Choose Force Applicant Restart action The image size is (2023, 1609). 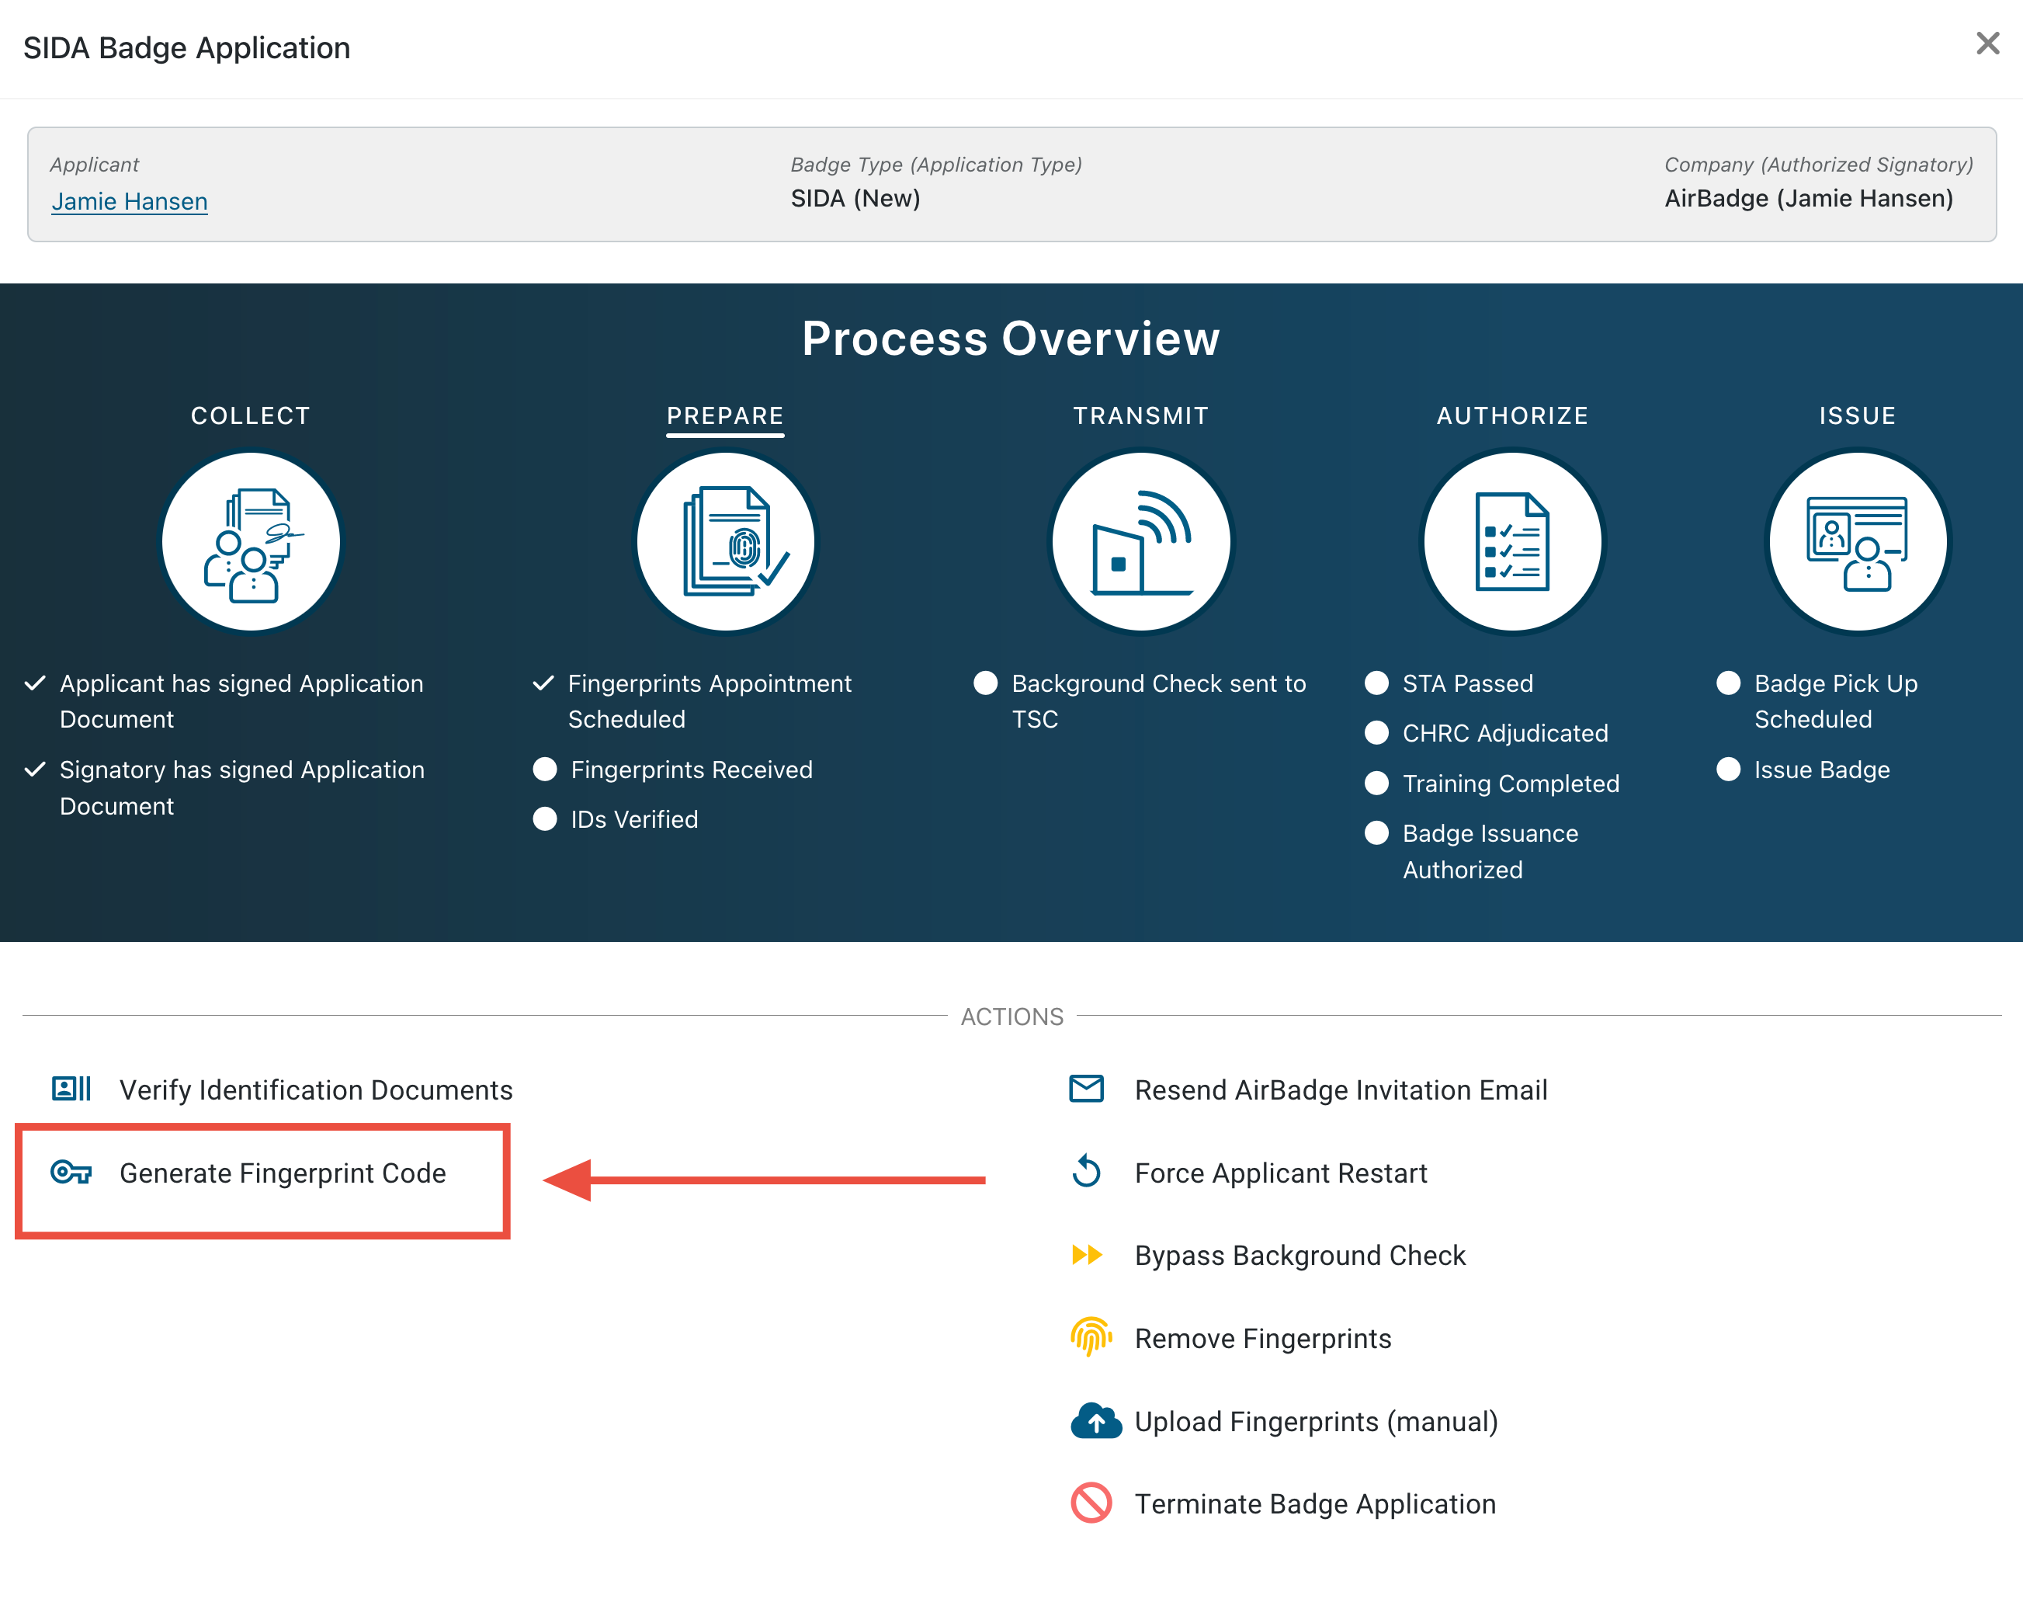(1280, 1173)
